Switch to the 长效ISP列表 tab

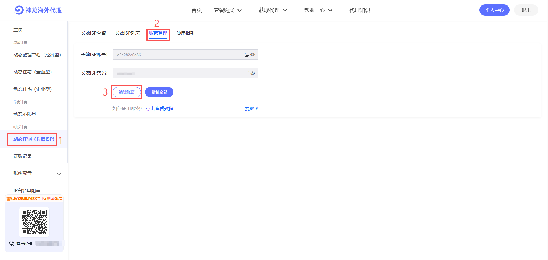click(127, 33)
